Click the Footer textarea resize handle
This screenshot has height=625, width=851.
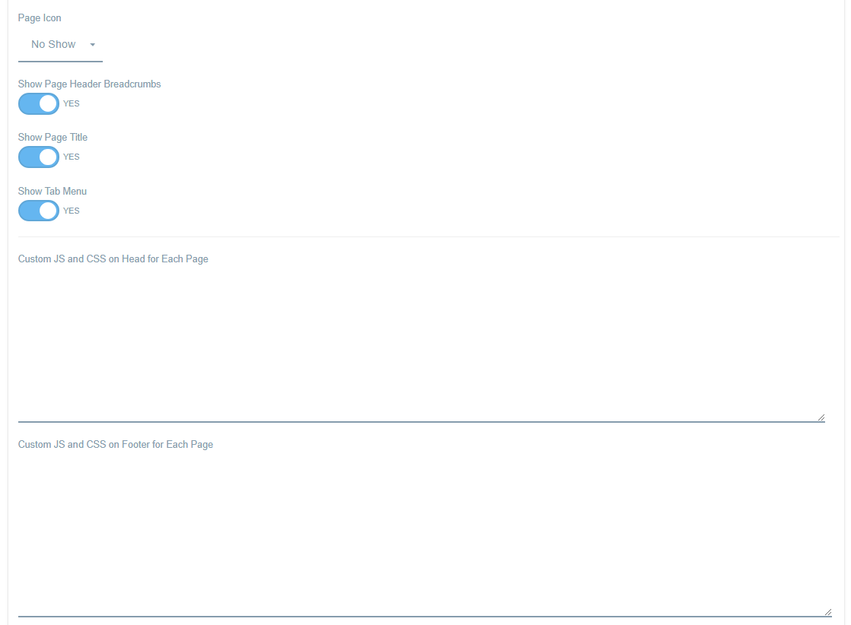827,612
